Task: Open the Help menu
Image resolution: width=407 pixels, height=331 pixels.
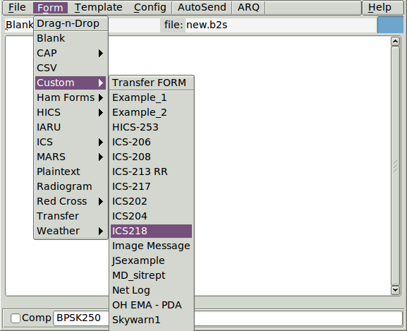Action: click(379, 7)
